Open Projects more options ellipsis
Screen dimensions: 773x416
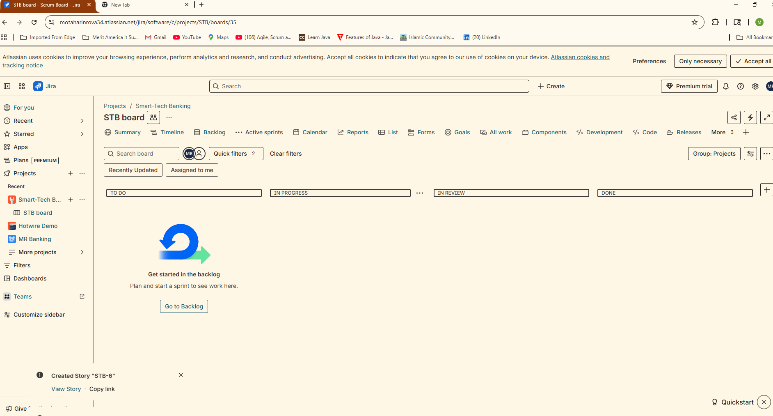pyautogui.click(x=82, y=173)
